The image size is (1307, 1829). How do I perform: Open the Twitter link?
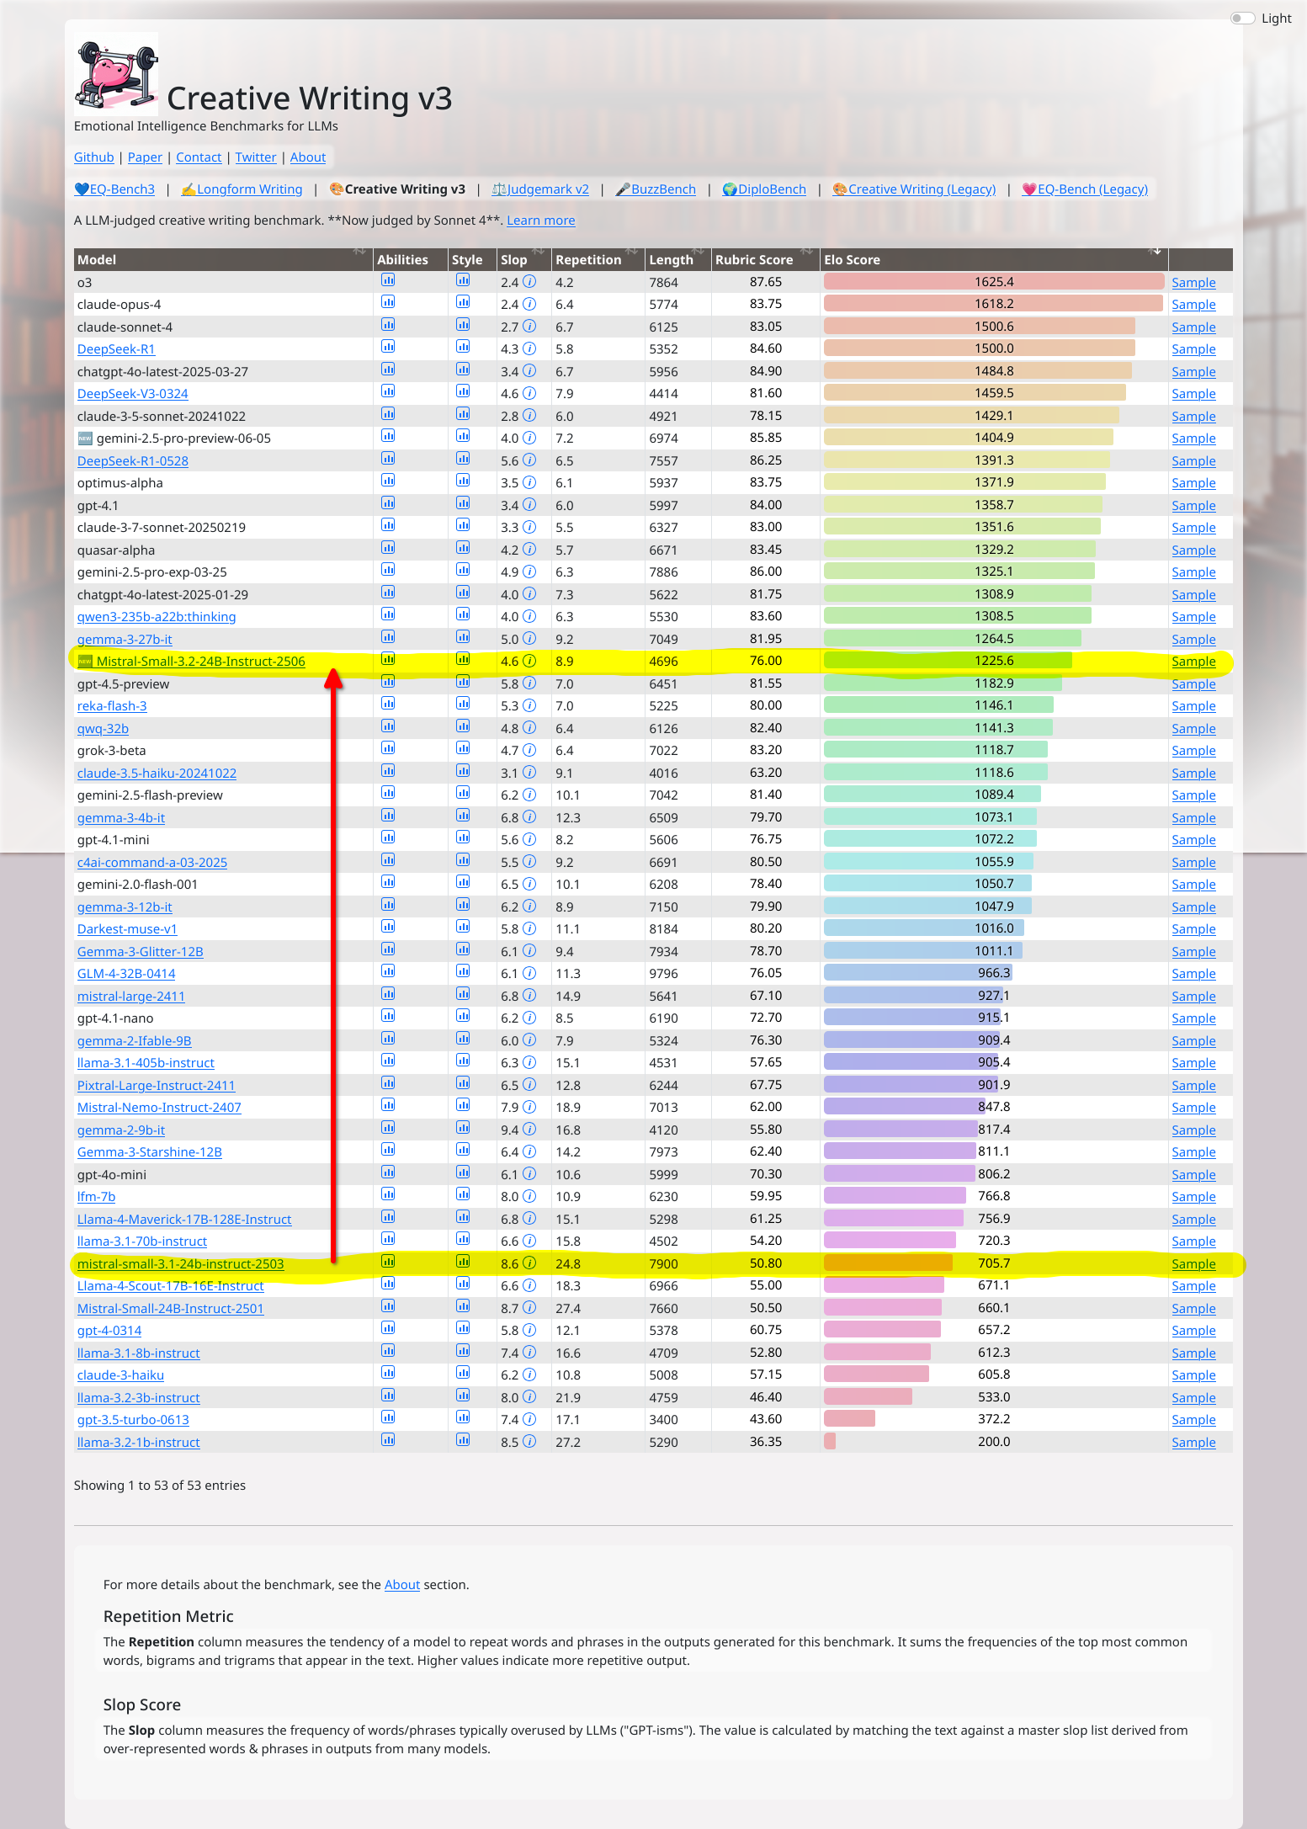(x=256, y=157)
